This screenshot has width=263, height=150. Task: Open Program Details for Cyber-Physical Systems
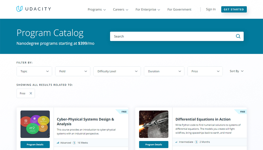[35, 144]
